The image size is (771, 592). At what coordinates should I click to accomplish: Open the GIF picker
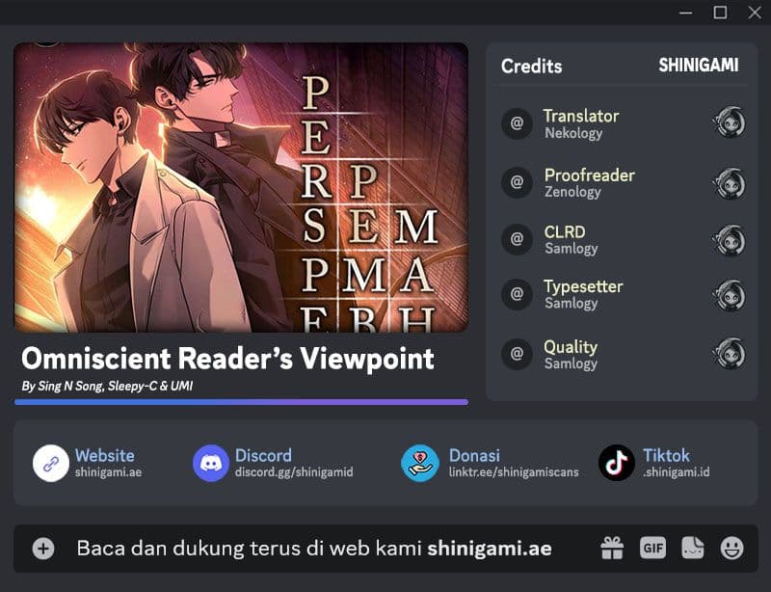652,549
